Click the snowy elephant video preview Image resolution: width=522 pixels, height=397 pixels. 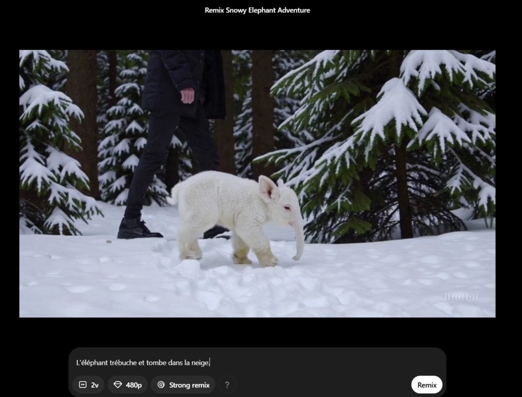(257, 184)
